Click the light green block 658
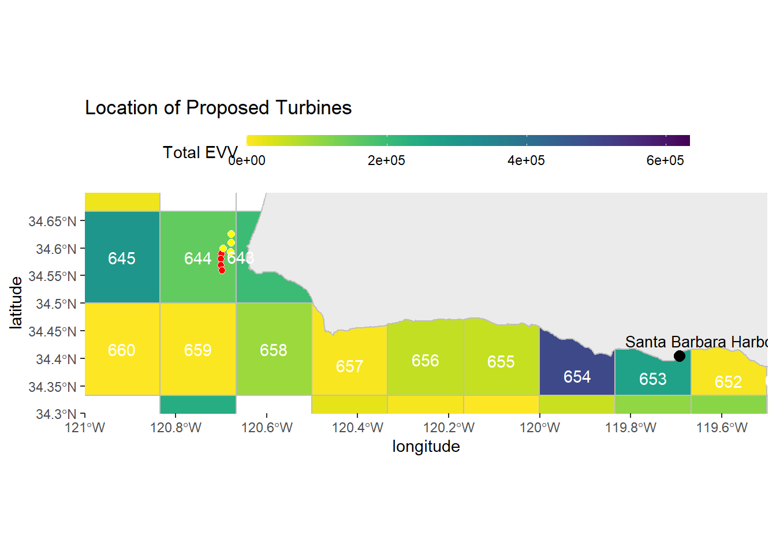Viewport: 776px width, 554px height. 274,350
